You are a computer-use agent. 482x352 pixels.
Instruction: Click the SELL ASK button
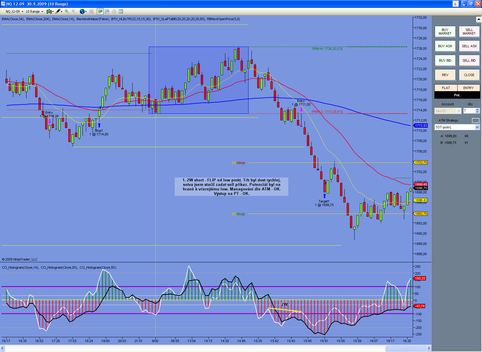469,46
